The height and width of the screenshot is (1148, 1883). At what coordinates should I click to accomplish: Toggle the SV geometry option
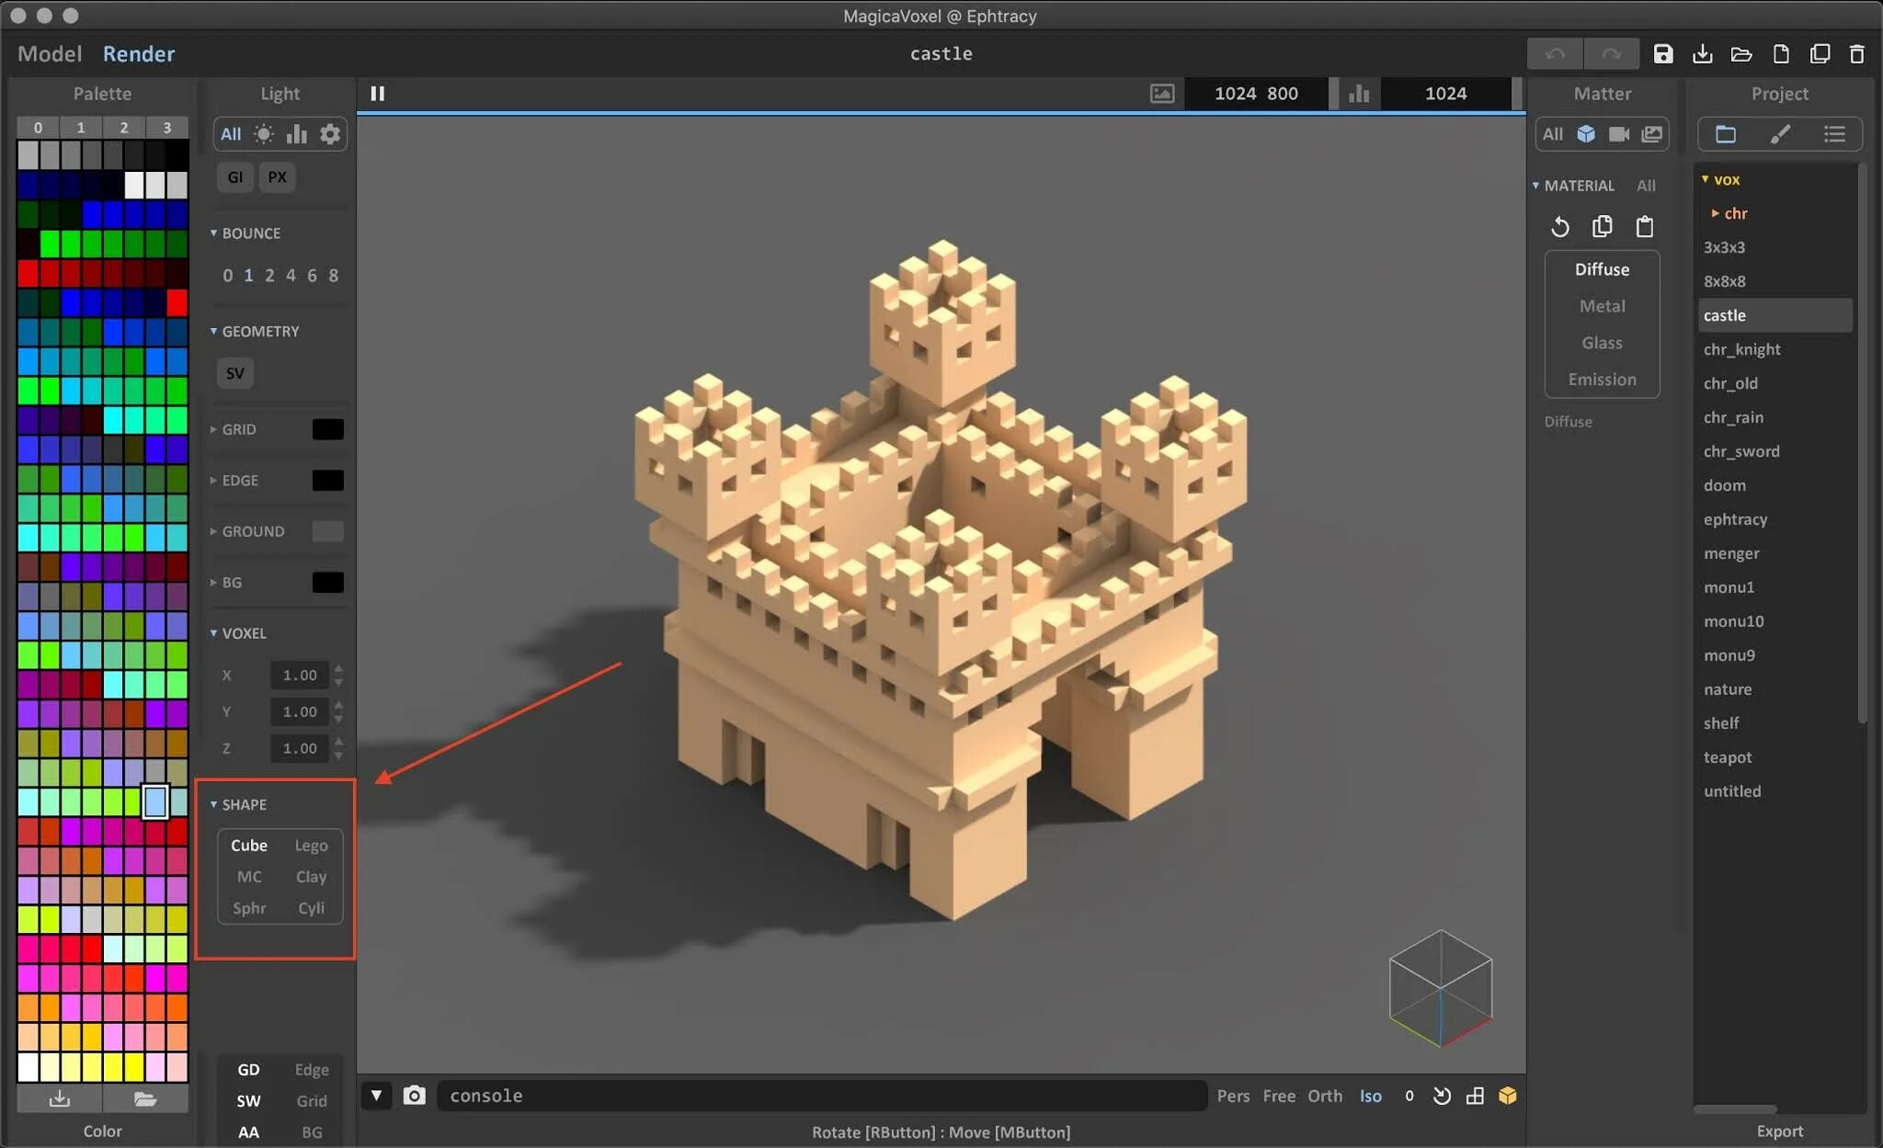click(235, 373)
